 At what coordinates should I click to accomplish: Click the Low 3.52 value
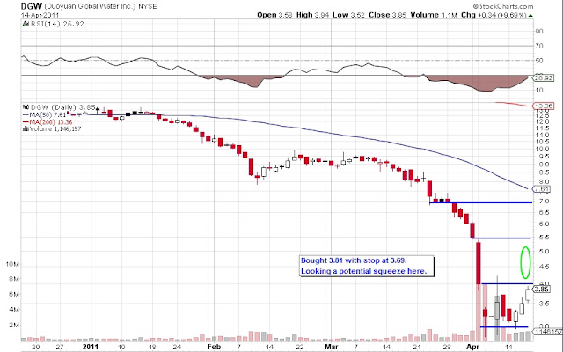348,15
